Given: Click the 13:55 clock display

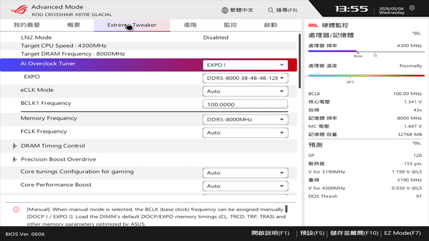Looking at the screenshot, I should (351, 9).
